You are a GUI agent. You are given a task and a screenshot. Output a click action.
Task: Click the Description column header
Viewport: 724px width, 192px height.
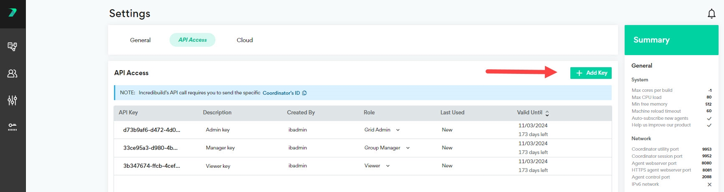217,112
